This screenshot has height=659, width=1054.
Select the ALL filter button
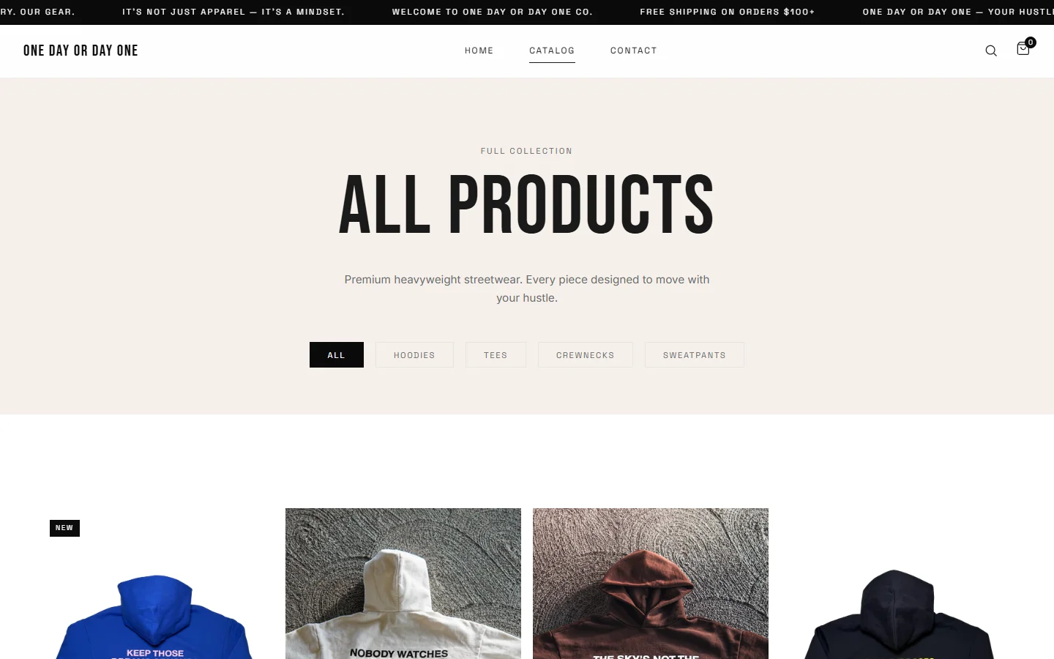[x=337, y=355]
